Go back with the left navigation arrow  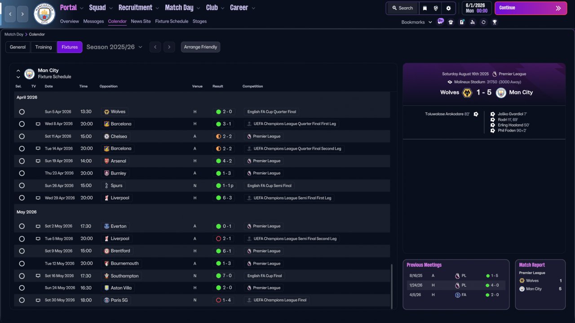(10, 14)
